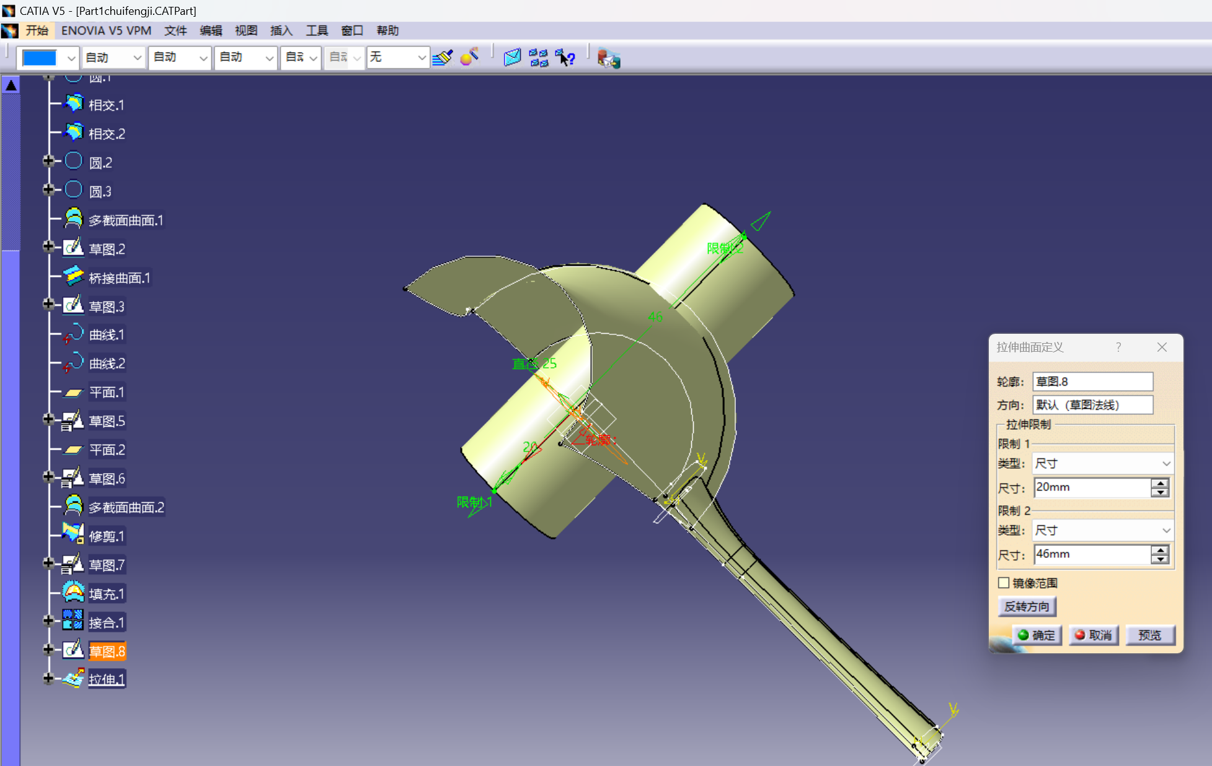Click the 46mm size input field
Viewport: 1212px width, 766px height.
pyautogui.click(x=1092, y=554)
